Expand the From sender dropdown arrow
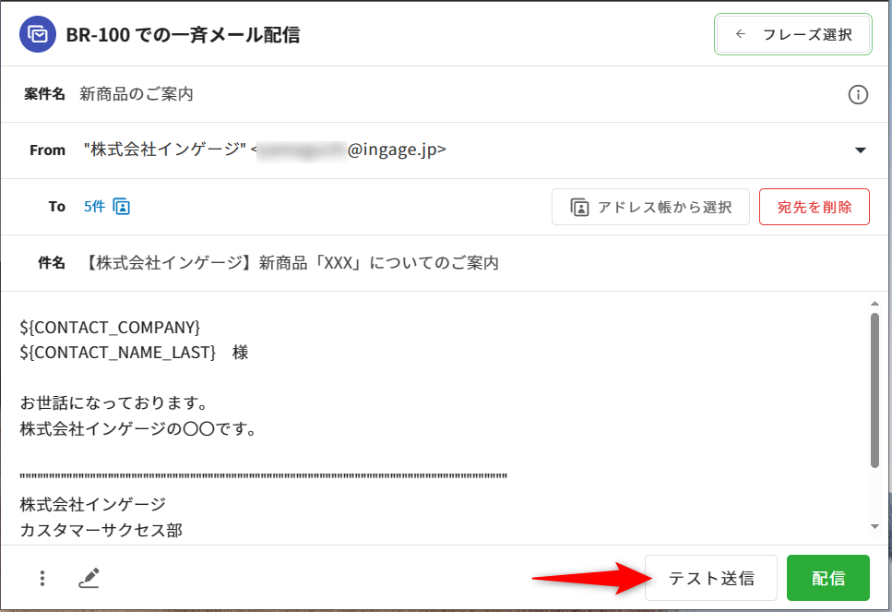Image resolution: width=892 pixels, height=612 pixels. (x=860, y=150)
